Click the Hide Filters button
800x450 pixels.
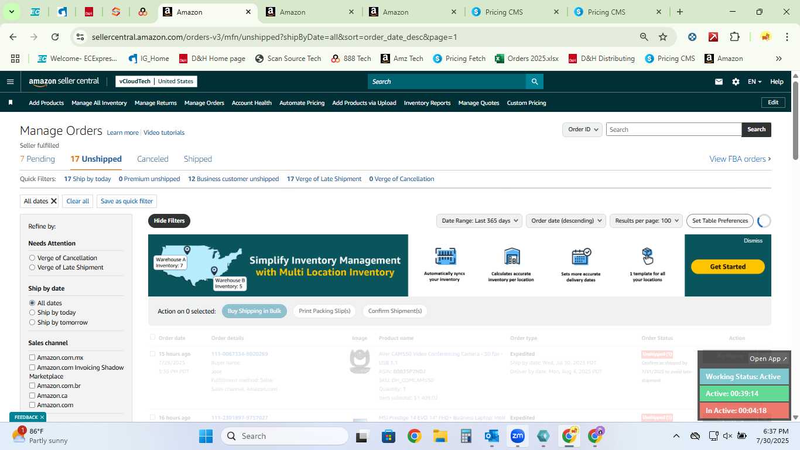169,221
